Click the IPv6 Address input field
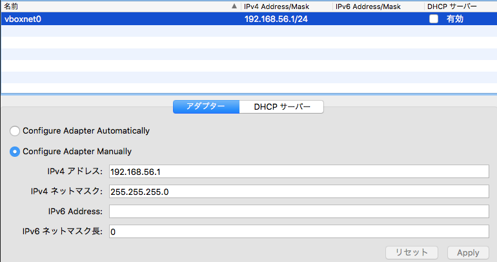This screenshot has width=497, height=262. point(299,211)
